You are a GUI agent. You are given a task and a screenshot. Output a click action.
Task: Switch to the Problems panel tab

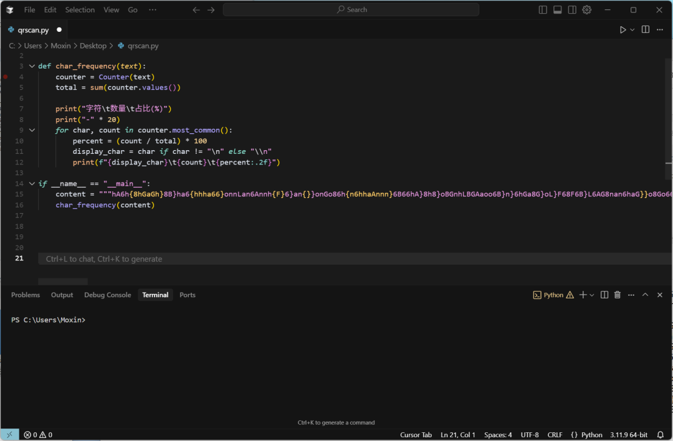26,295
